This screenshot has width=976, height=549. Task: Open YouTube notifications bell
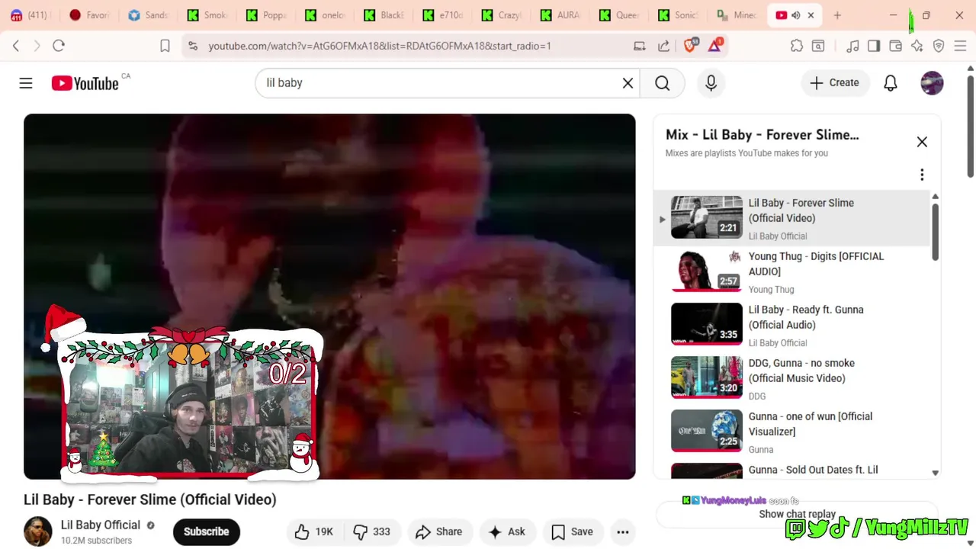point(890,83)
